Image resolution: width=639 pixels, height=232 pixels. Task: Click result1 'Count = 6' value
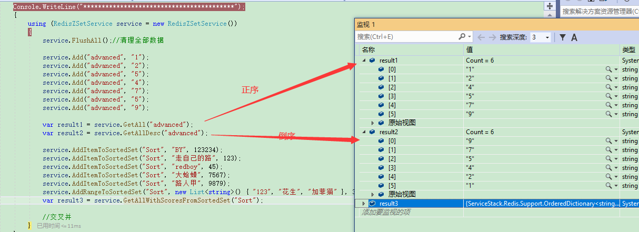pyautogui.click(x=480, y=60)
